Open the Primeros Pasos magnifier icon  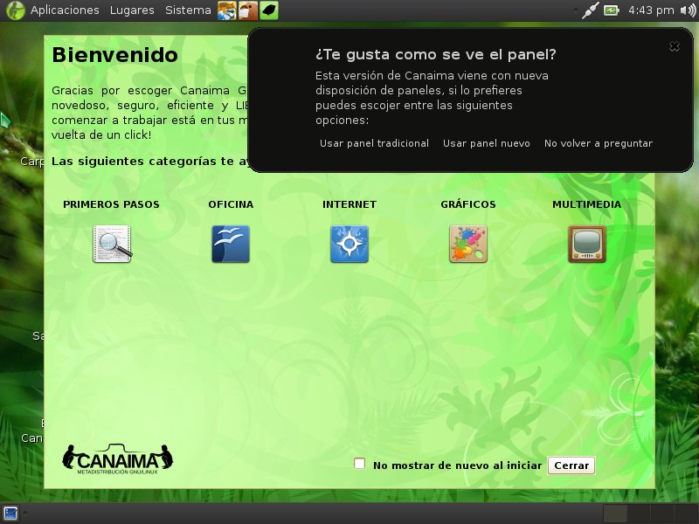tap(112, 244)
